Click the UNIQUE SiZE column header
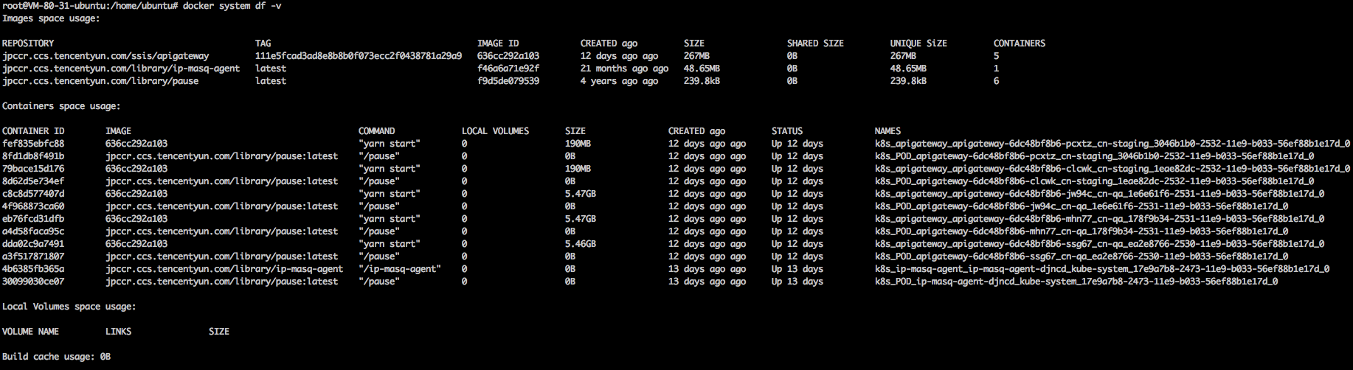 (918, 43)
